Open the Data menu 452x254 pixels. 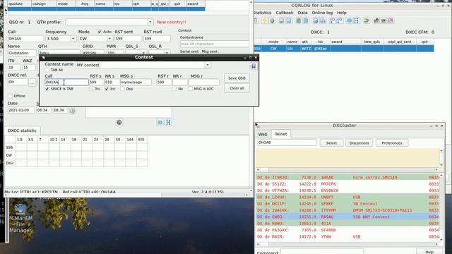[302, 13]
